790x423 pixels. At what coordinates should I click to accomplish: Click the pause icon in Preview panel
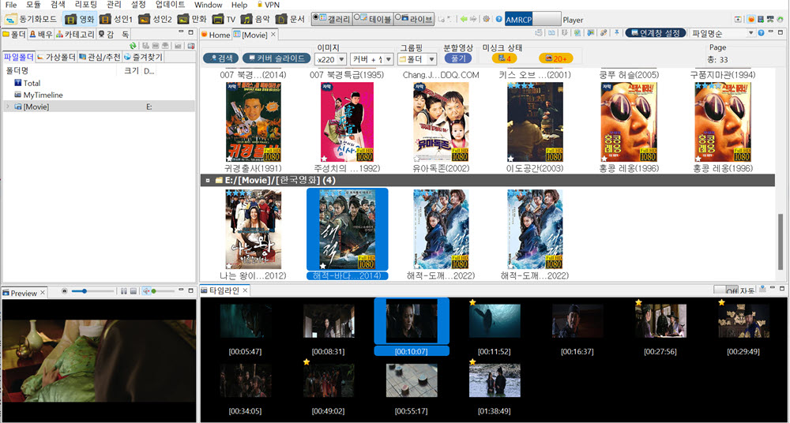point(123,291)
